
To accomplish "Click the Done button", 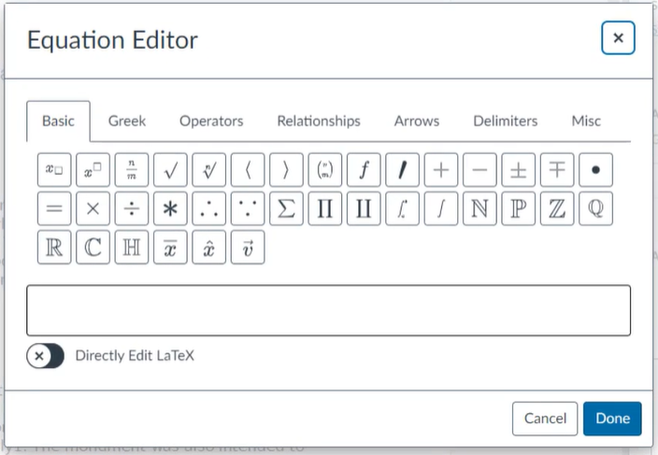I will coord(612,418).
